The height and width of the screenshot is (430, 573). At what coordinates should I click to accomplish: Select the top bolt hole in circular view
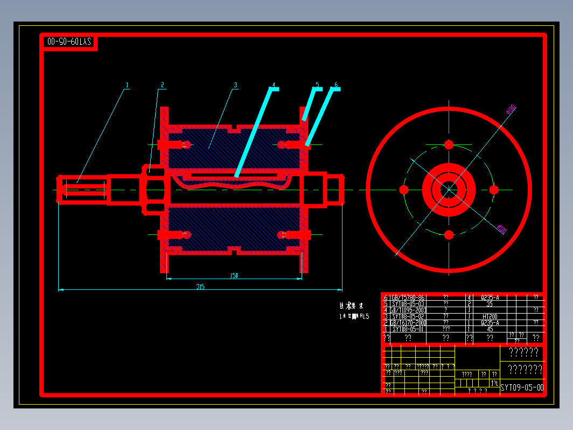[x=449, y=144]
